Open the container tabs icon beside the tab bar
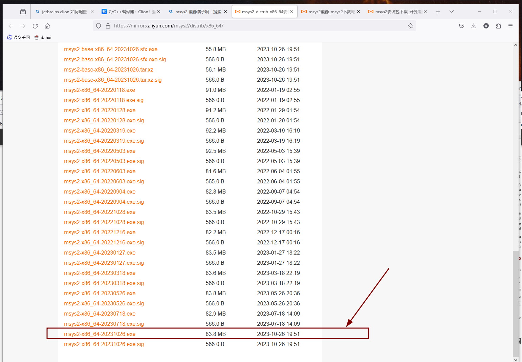This screenshot has height=362, width=522. tap(23, 11)
